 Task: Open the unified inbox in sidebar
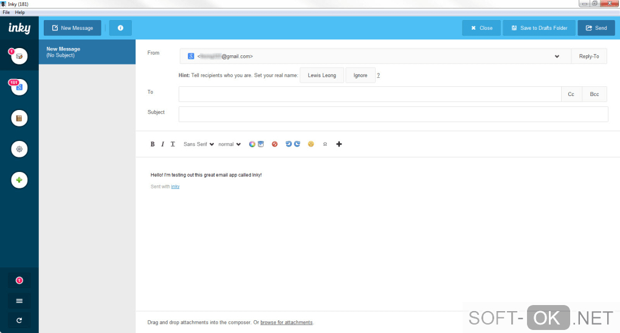(x=19, y=56)
